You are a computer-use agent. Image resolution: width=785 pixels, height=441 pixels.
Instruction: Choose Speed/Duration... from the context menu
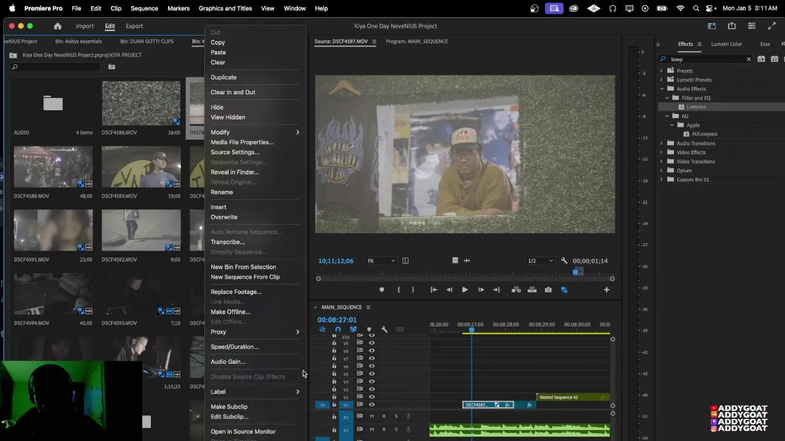click(234, 347)
